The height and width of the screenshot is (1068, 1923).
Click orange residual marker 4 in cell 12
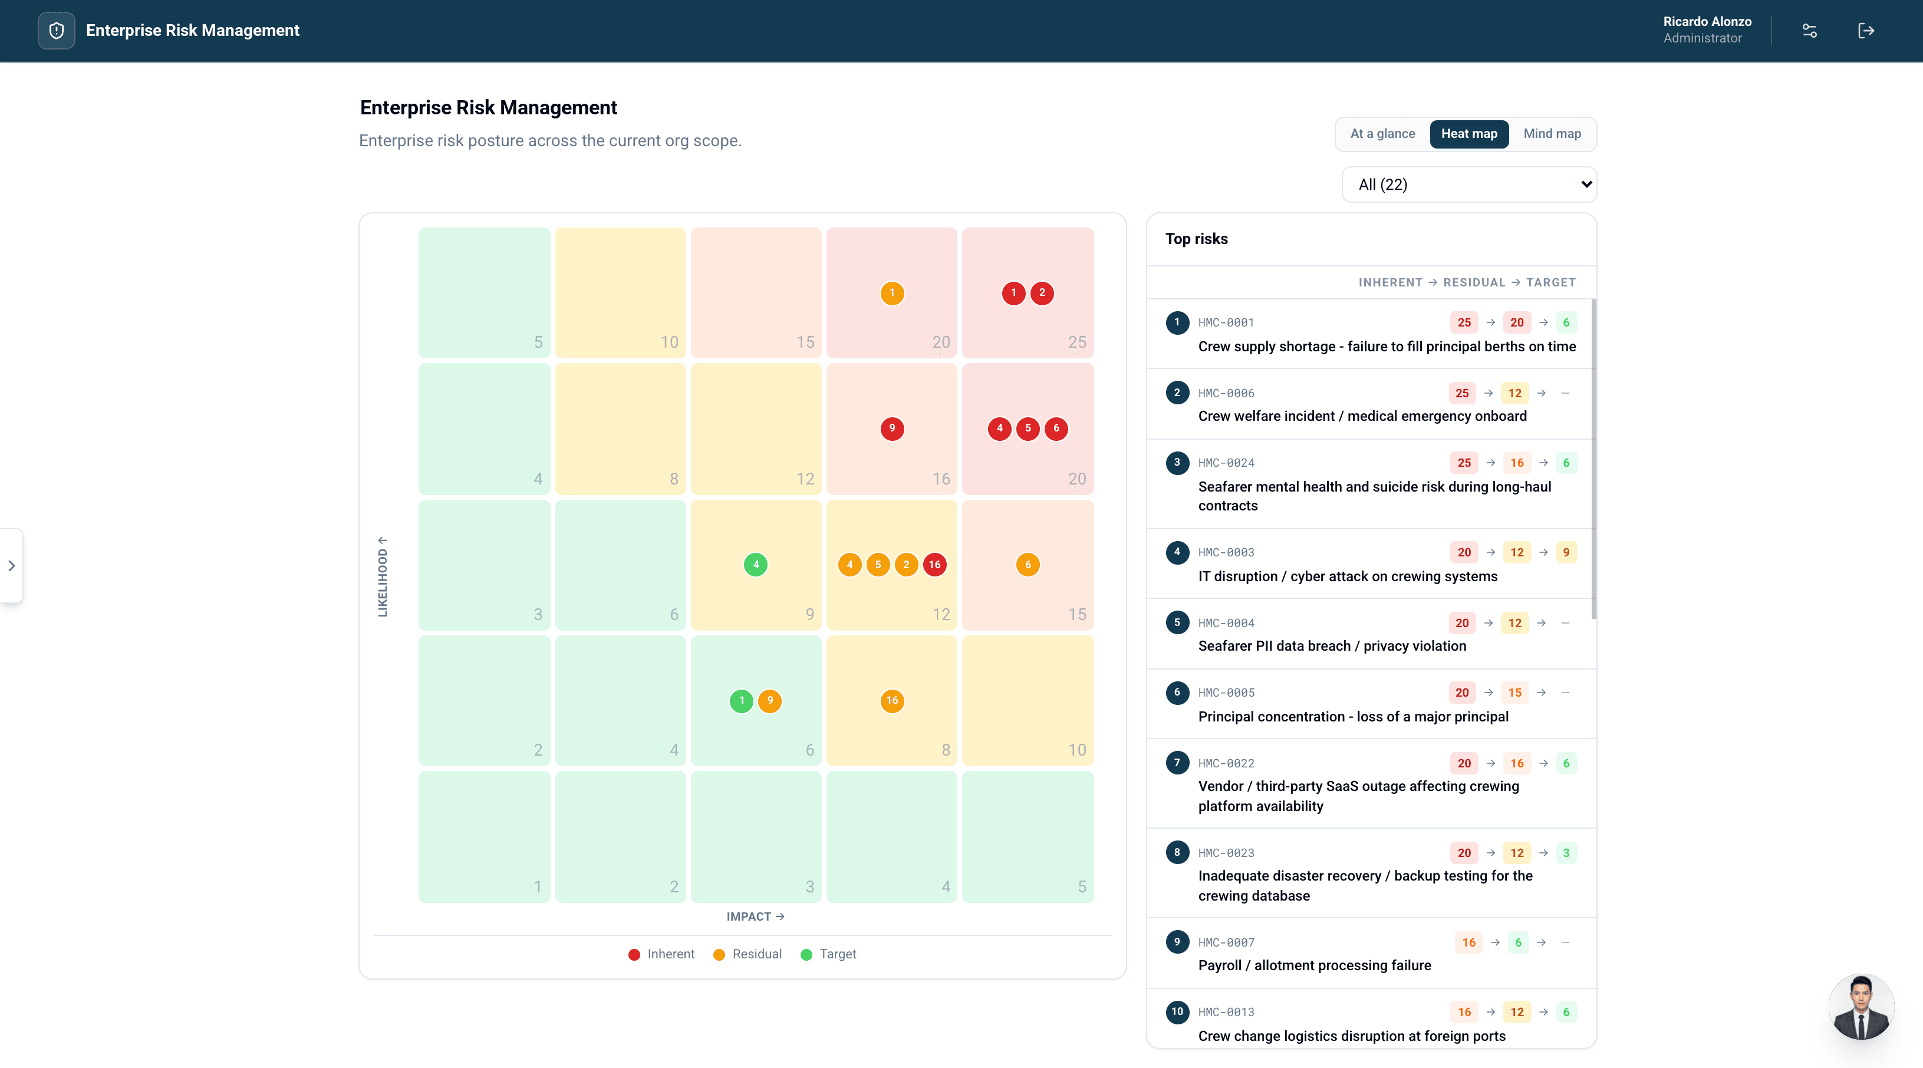tap(849, 565)
